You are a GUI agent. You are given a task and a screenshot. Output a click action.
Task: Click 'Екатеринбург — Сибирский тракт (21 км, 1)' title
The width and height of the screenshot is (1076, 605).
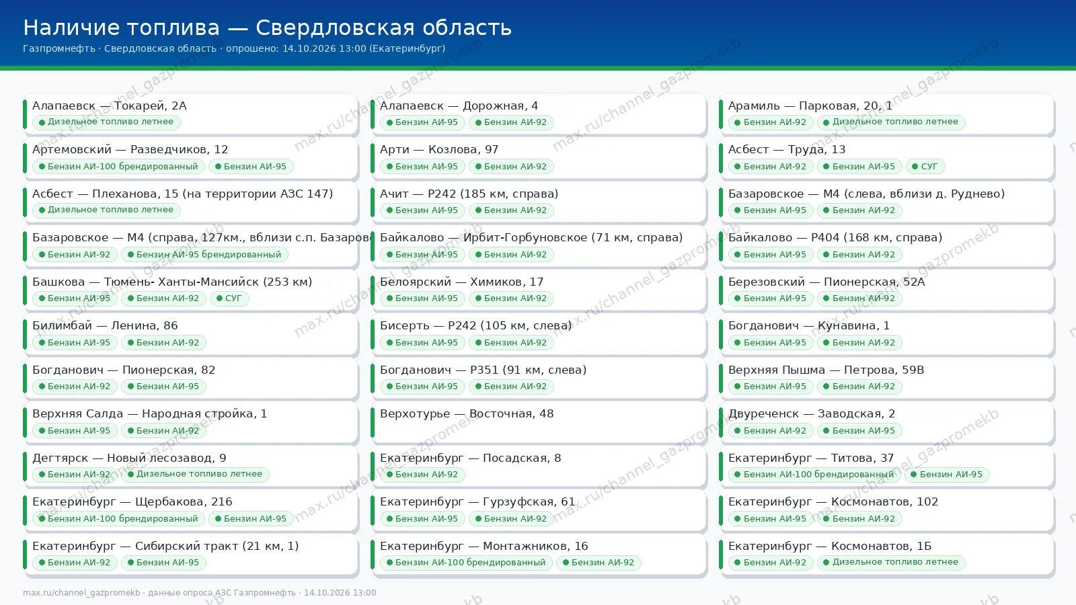pos(165,546)
